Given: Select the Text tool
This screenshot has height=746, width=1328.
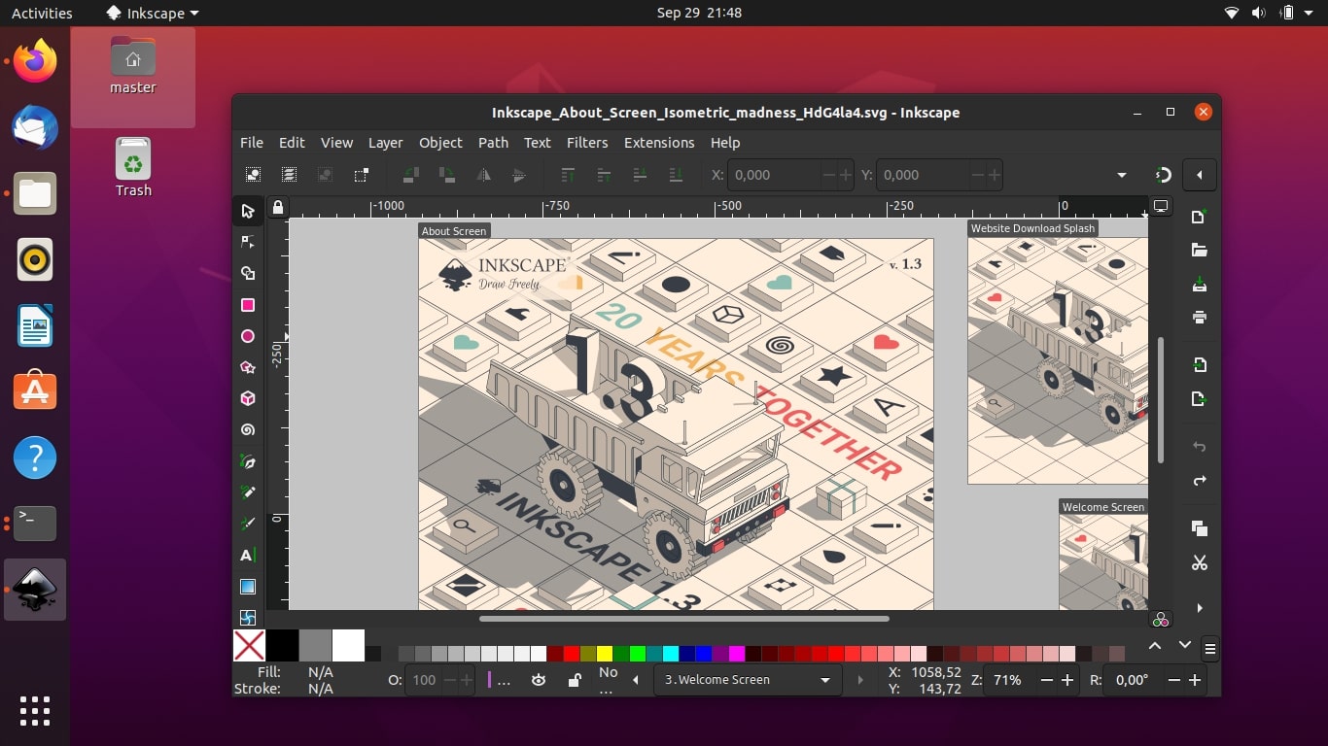Looking at the screenshot, I should pyautogui.click(x=248, y=555).
